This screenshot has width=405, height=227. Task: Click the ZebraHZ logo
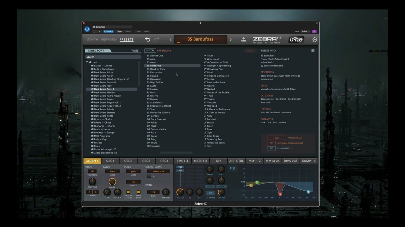click(x=267, y=39)
